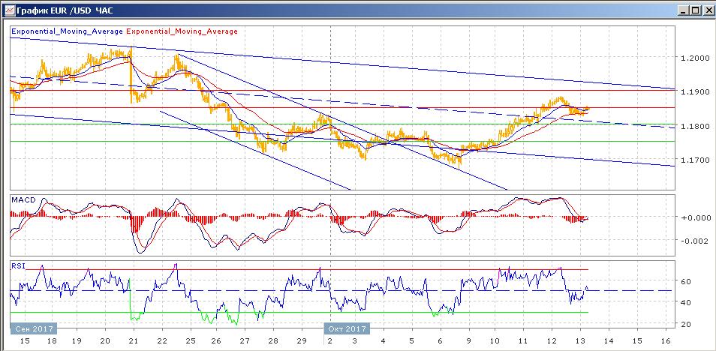Click date 13 on the time axis
The height and width of the screenshot is (351, 716).
point(580,341)
